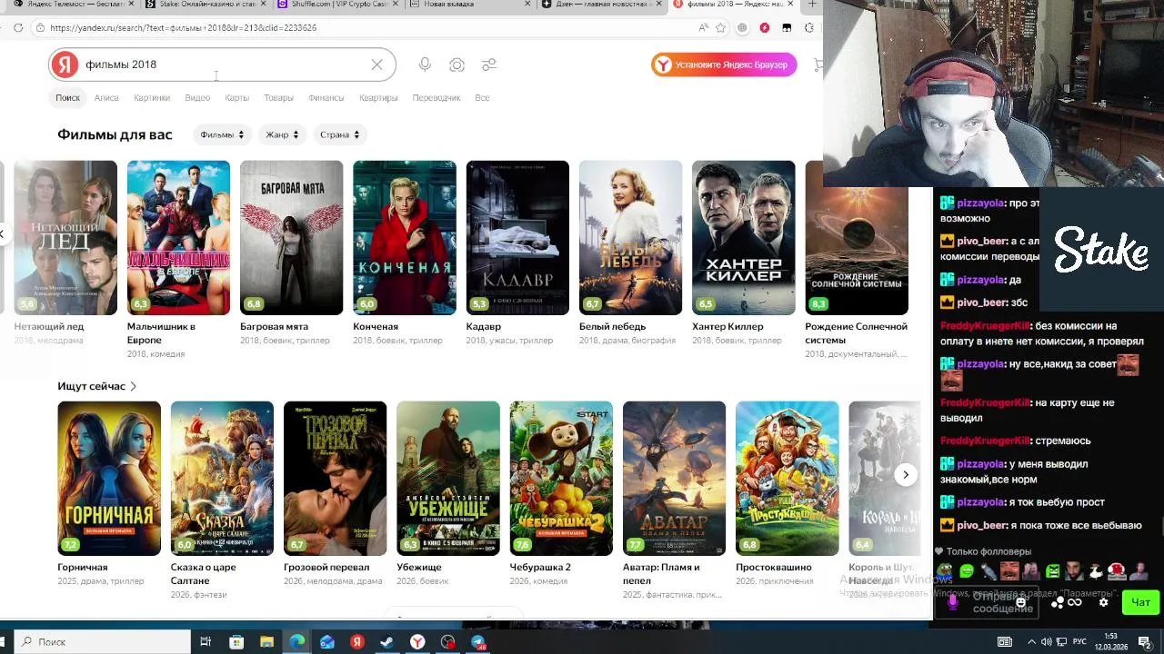This screenshot has width=1164, height=654.
Task: Open Yandex Browser from the taskbar
Action: [417, 642]
